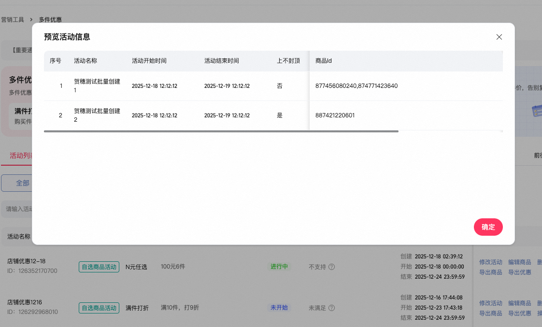Click the help icon beside 不支持

coord(332,267)
